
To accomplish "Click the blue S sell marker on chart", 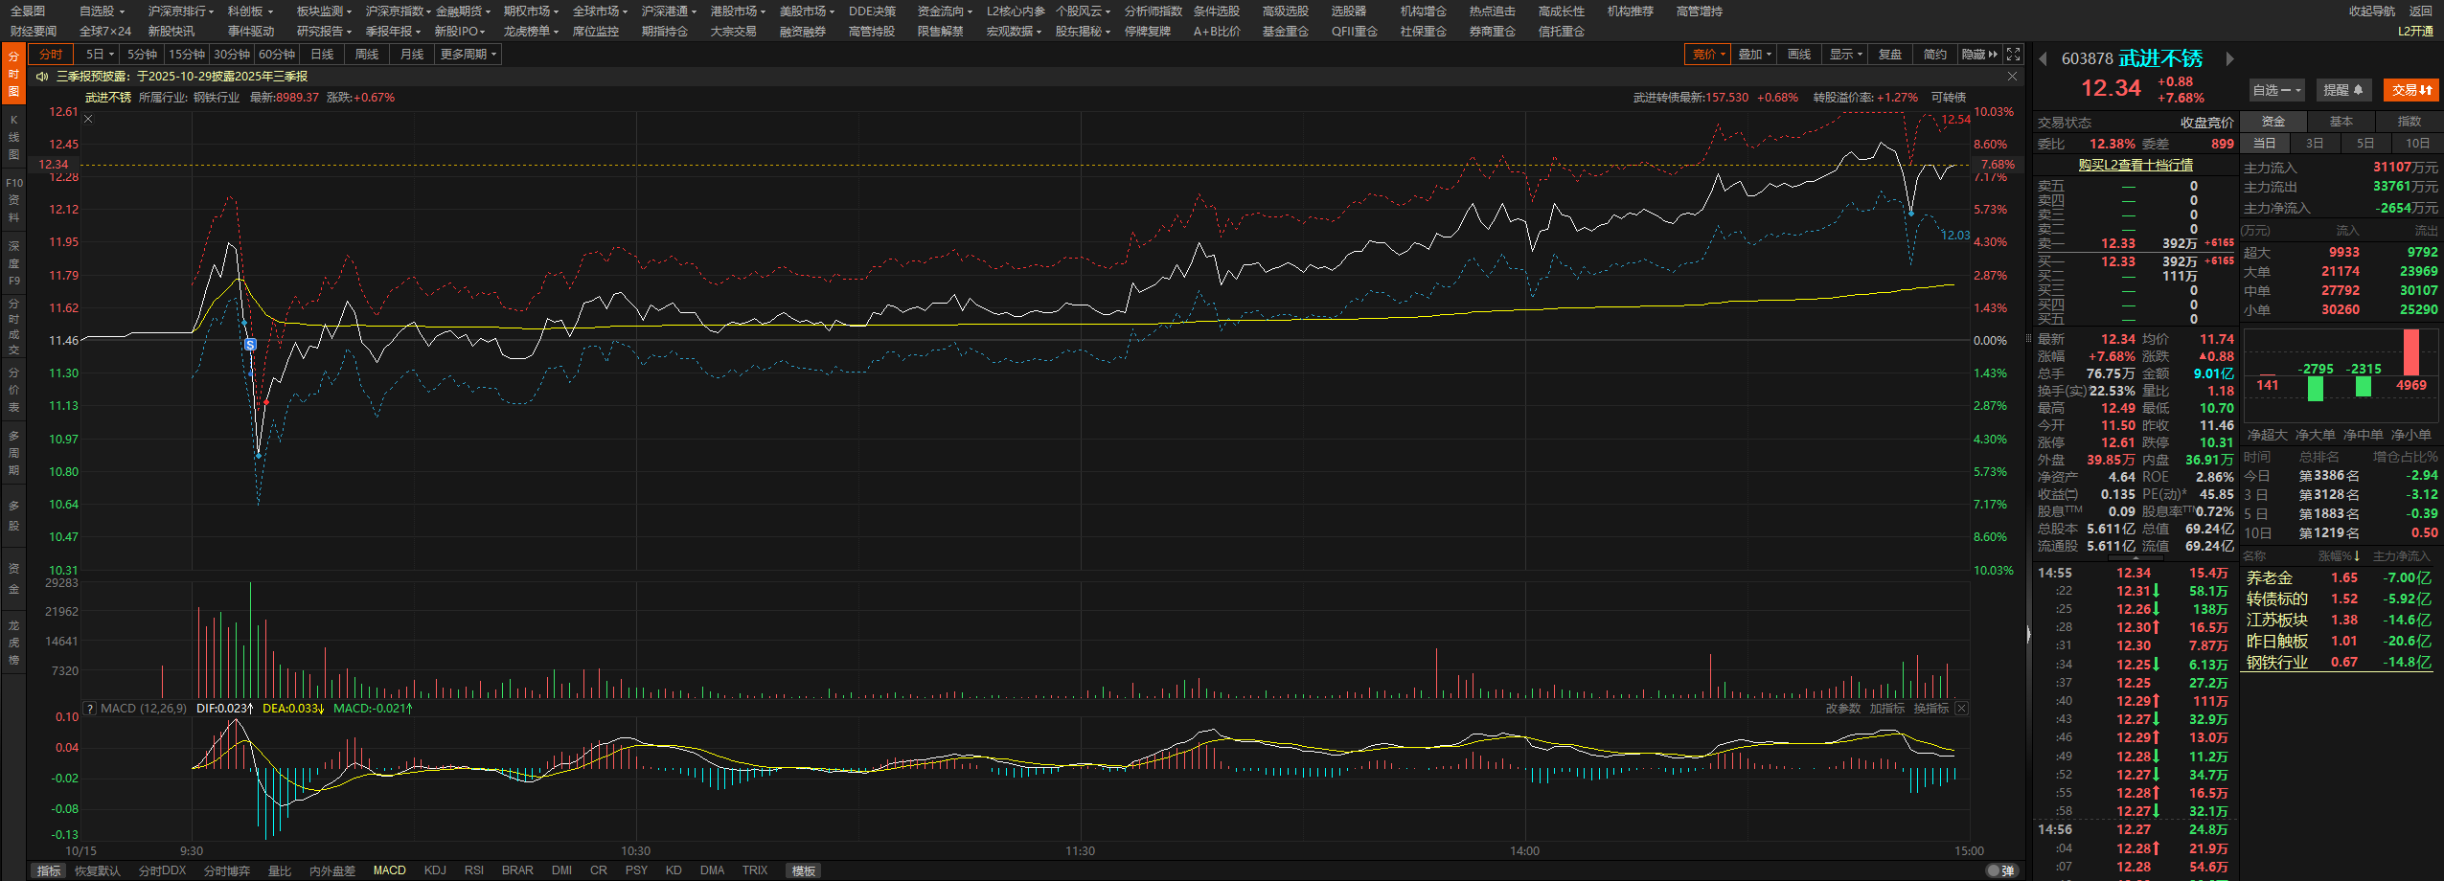I will click(250, 344).
